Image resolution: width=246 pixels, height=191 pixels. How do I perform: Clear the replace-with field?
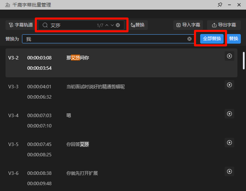pos(189,39)
